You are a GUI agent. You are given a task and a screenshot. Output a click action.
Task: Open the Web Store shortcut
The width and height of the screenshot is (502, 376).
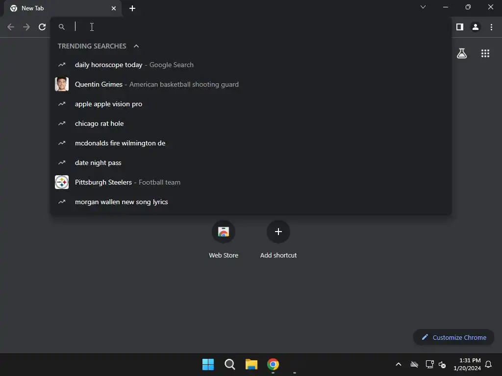pyautogui.click(x=224, y=239)
